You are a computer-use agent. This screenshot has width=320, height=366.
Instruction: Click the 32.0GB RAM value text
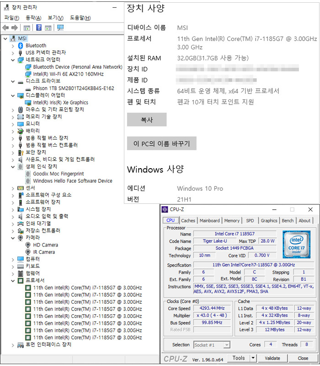213,58
